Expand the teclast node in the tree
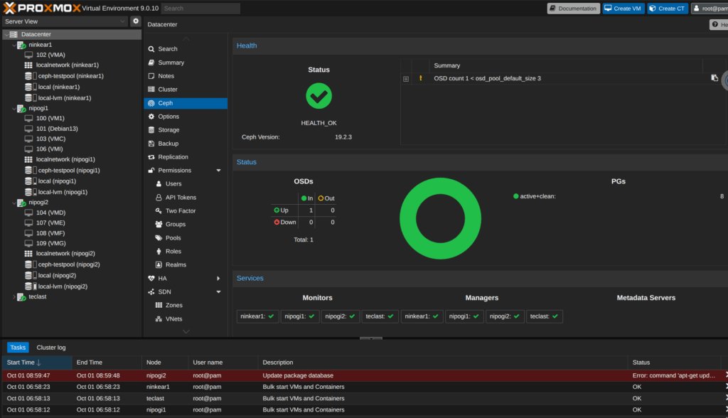Viewport: 728px width, 418px height. (x=14, y=297)
